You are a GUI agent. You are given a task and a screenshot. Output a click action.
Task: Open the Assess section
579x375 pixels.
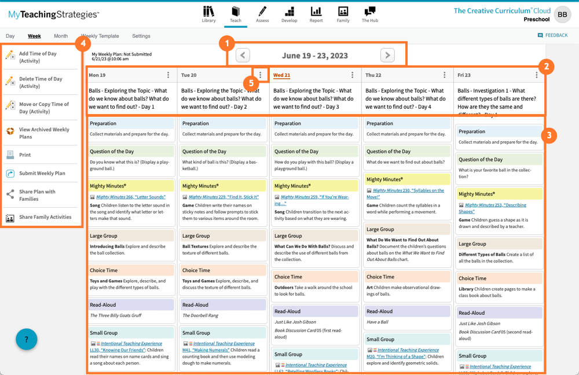point(262,14)
